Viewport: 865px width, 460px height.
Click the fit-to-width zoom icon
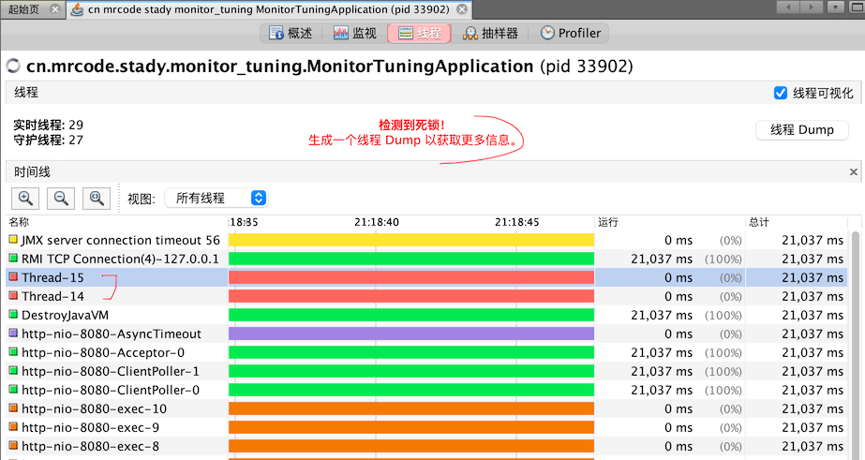pyautogui.click(x=97, y=198)
